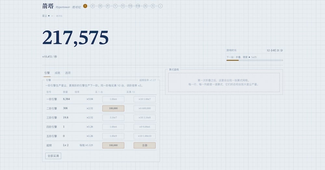Buy one 四阶引擎 for 1.00e6
Viewport: 325px width, 170px height.
[113, 127]
